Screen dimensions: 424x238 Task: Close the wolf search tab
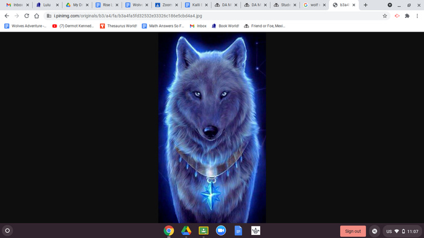point(324,5)
